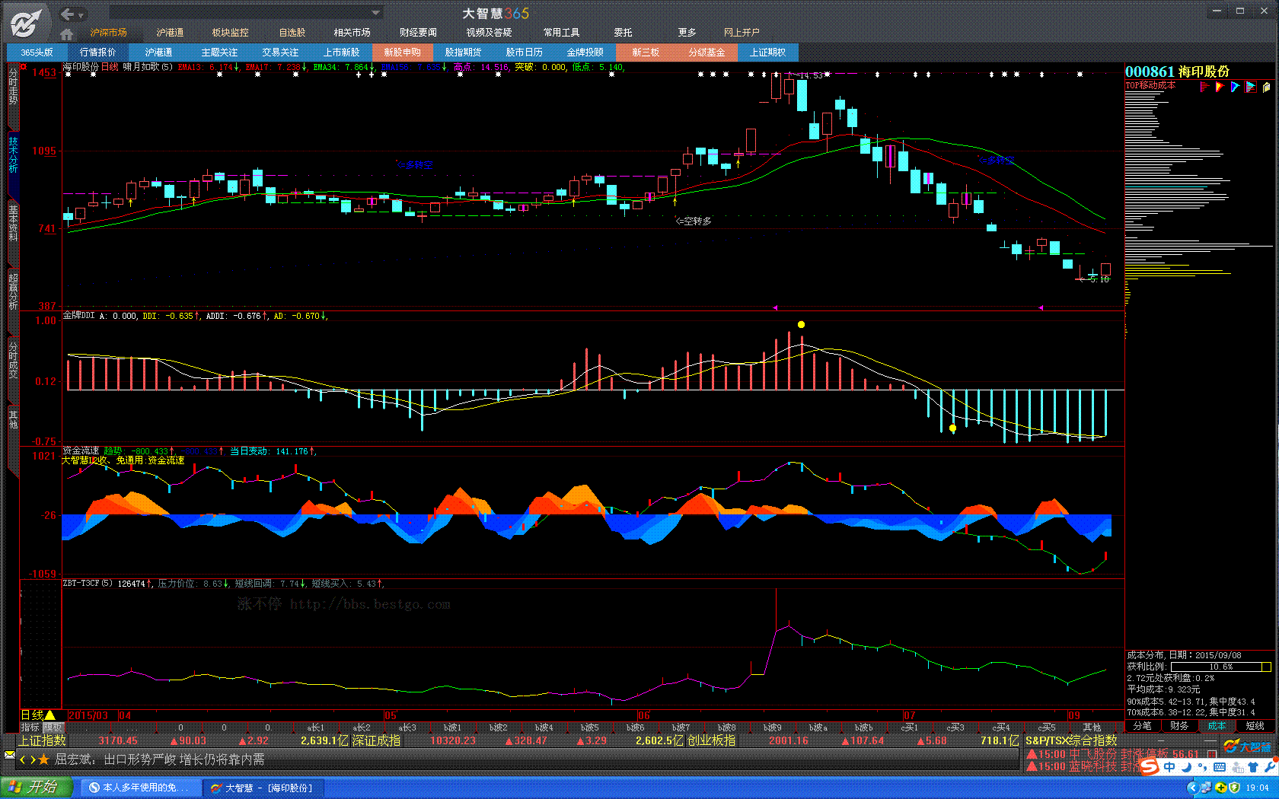Click the S&P/TSX综合指数 label
Screen dimensions: 1279x799
pos(1071,740)
